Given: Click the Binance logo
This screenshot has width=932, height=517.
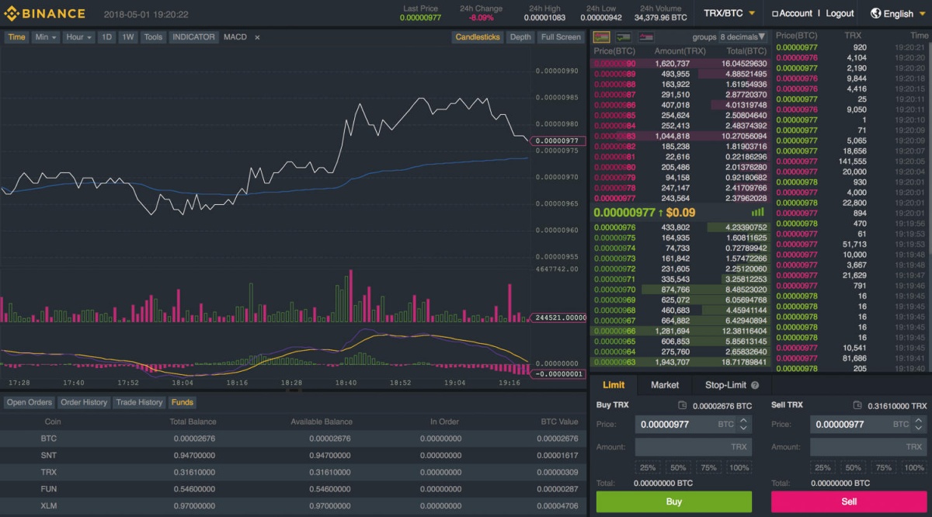Looking at the screenshot, I should click(44, 14).
